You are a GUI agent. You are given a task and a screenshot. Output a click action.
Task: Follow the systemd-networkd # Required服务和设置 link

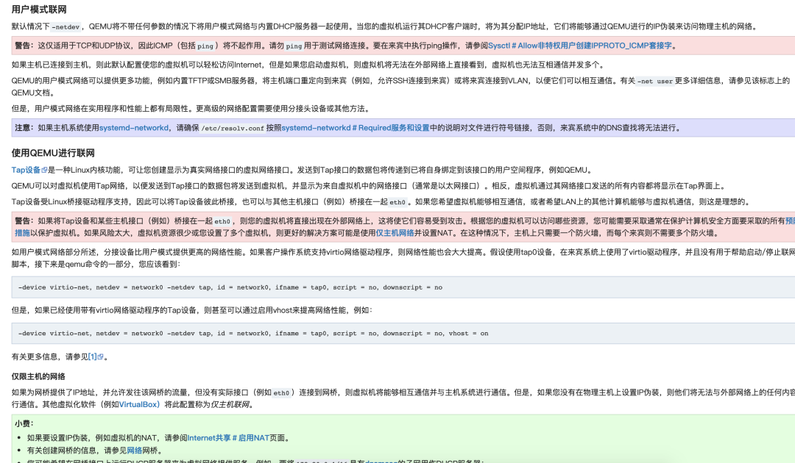click(x=356, y=128)
